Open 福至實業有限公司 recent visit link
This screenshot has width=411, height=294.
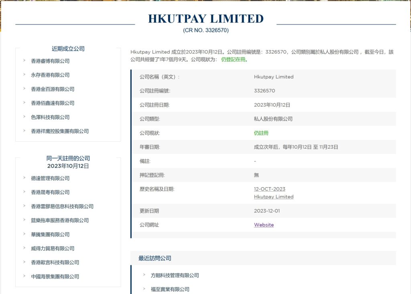(170, 289)
